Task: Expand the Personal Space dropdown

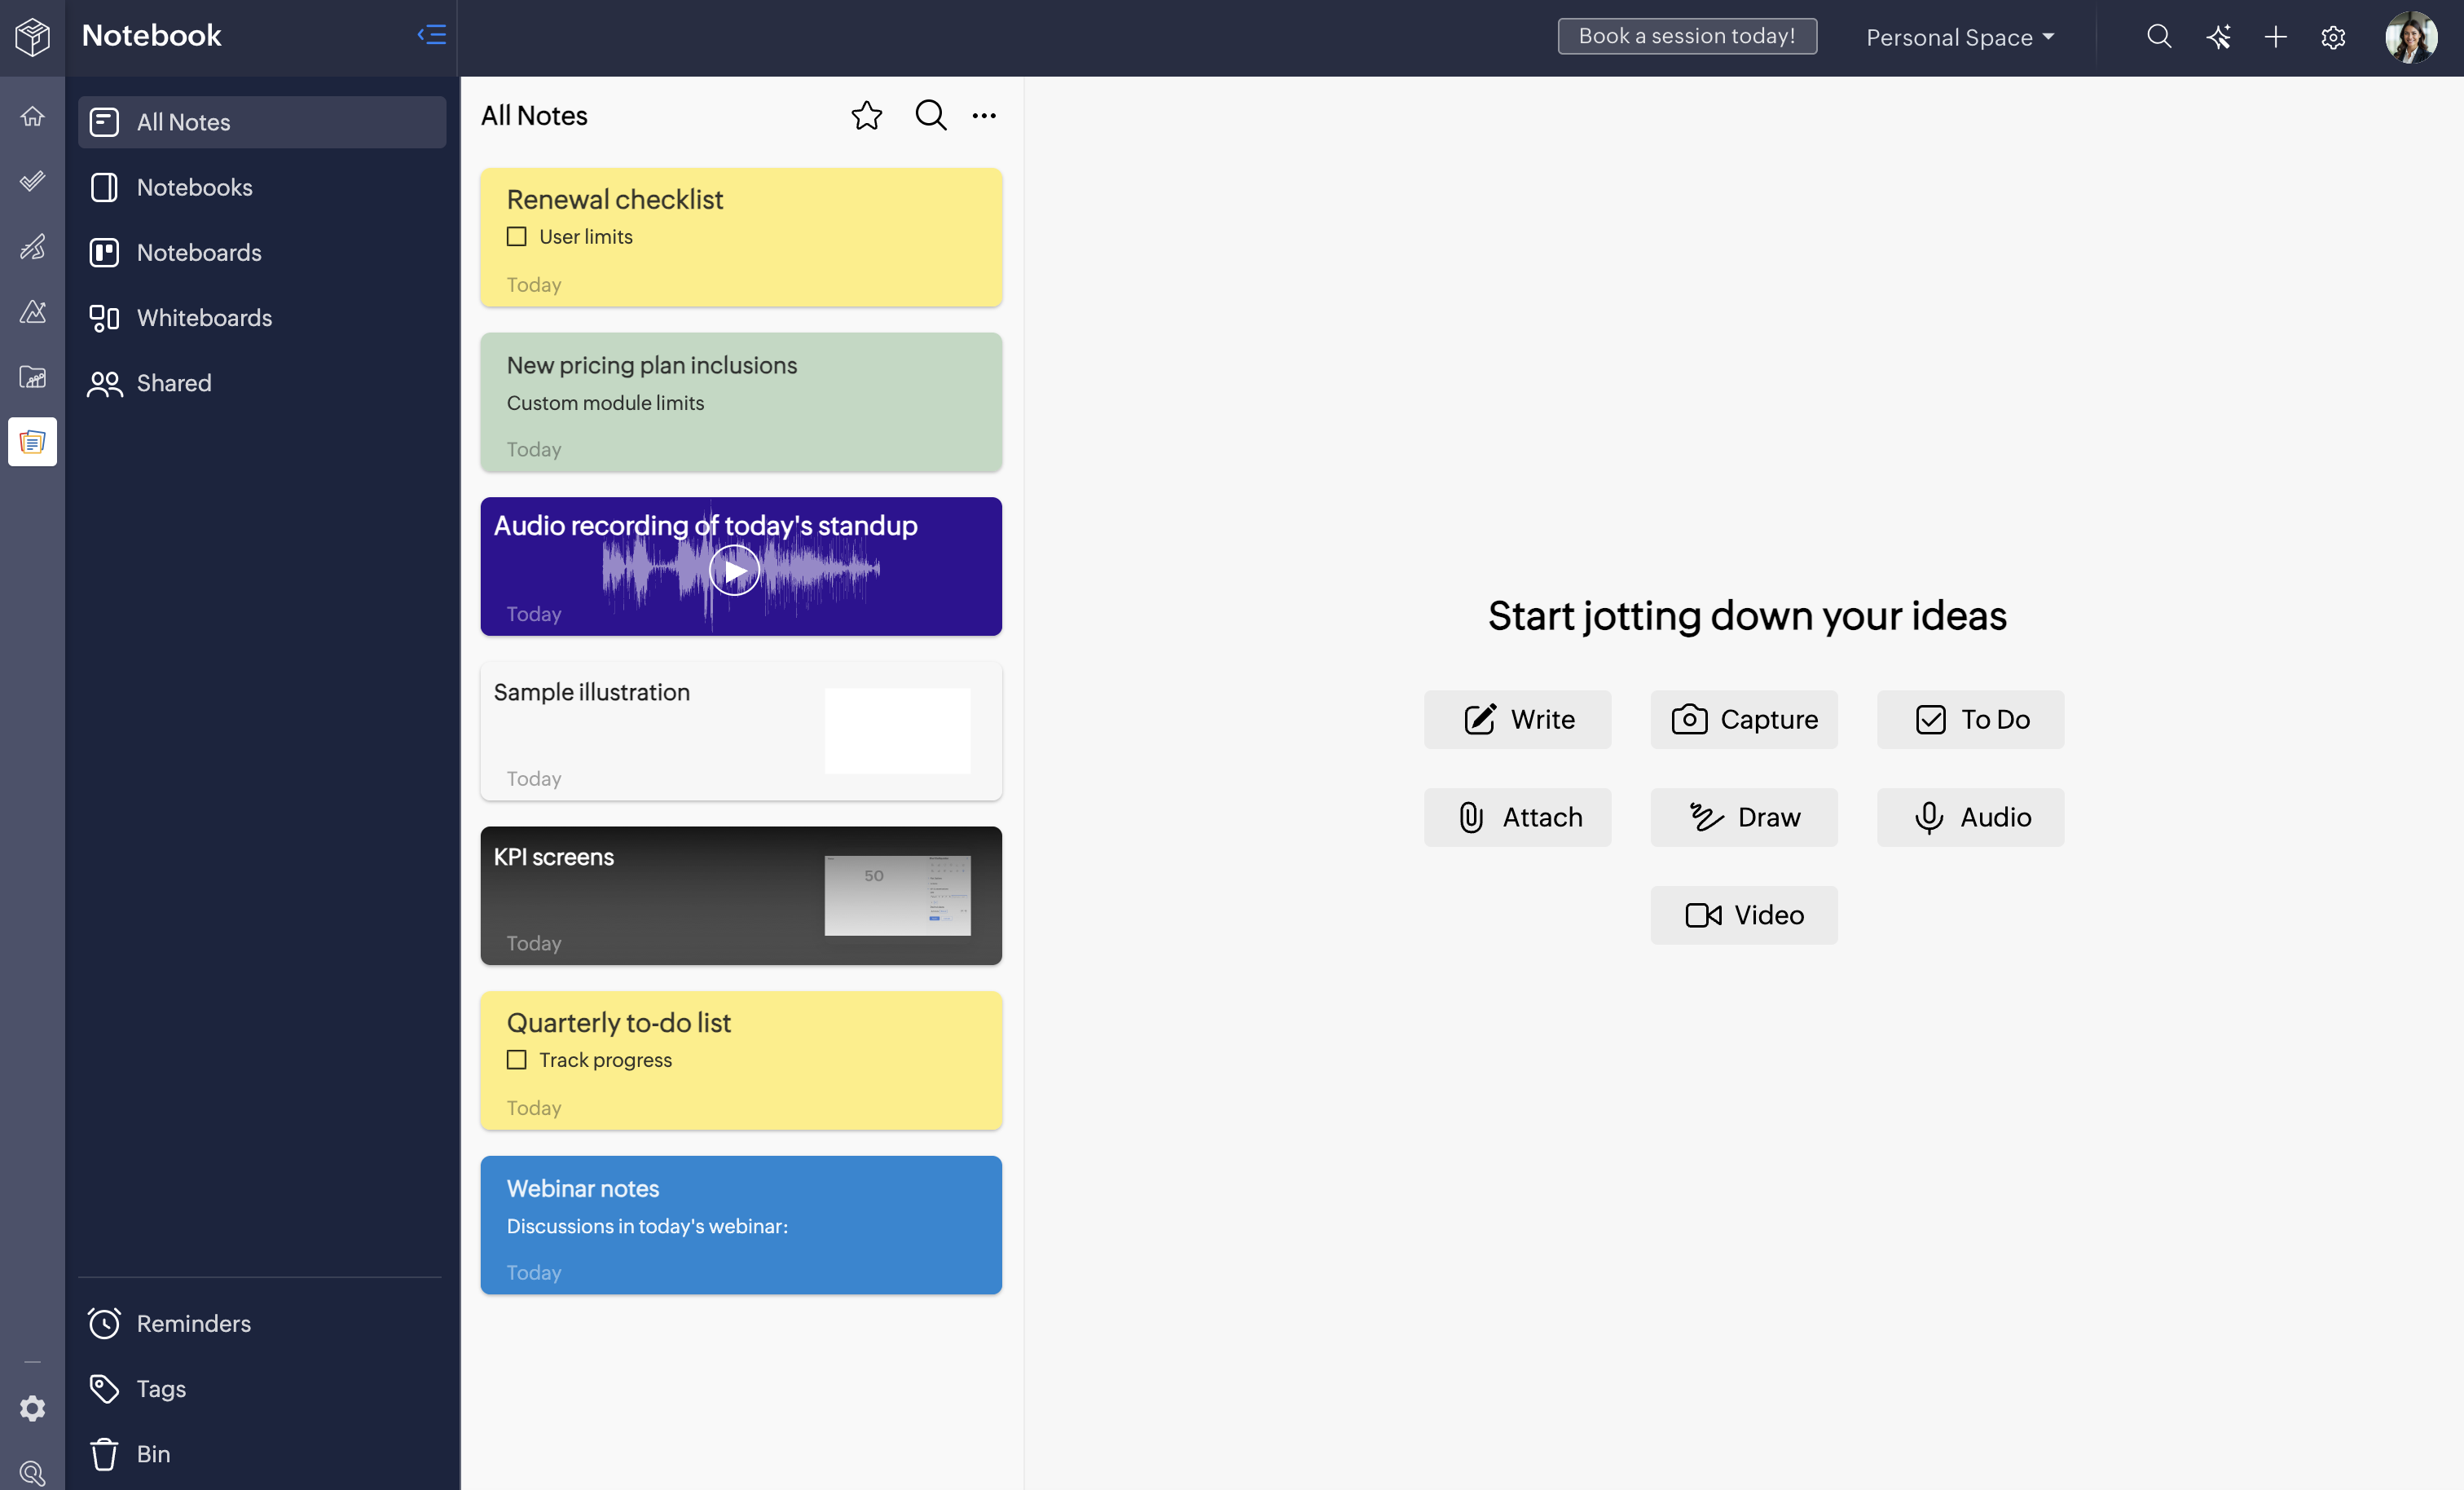Action: (1960, 37)
